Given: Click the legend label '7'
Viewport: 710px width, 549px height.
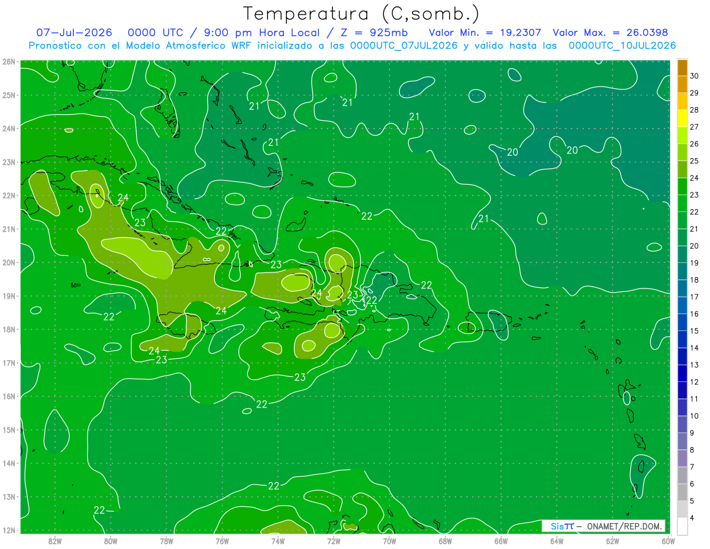Looking at the screenshot, I should click(693, 467).
